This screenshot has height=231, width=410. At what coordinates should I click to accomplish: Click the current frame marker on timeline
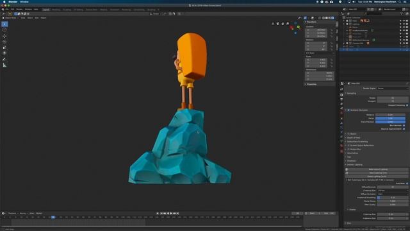(53, 217)
